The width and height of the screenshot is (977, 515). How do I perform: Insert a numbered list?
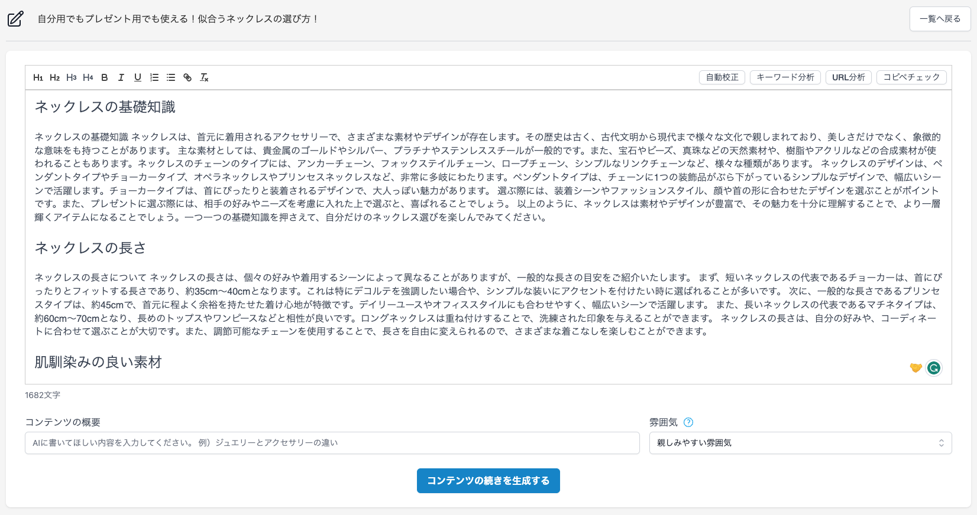[x=154, y=77]
